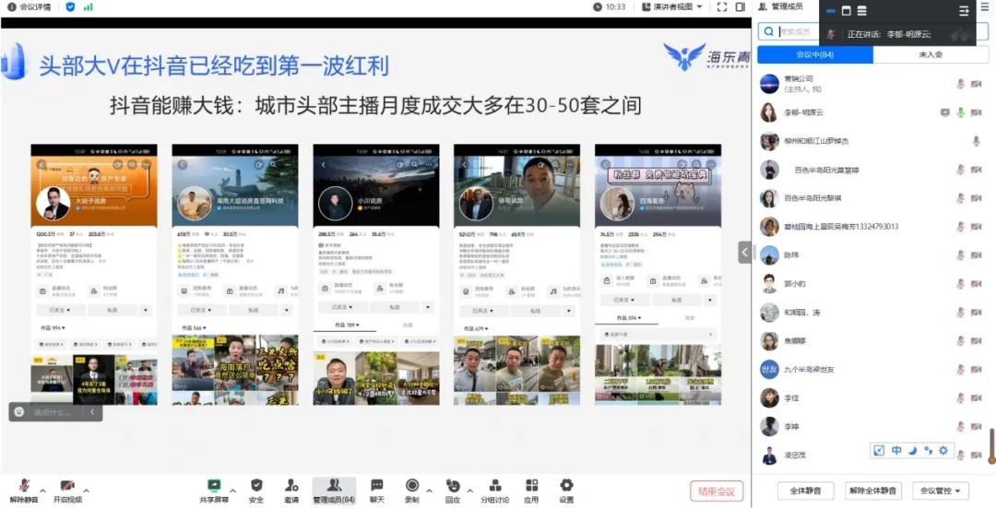The height and width of the screenshot is (508, 996).
Task: Click avatar of 百色半岛阳光黎祺
Action: click(769, 198)
